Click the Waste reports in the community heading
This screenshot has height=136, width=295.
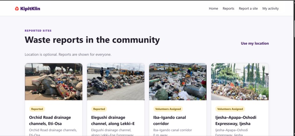tap(92, 40)
